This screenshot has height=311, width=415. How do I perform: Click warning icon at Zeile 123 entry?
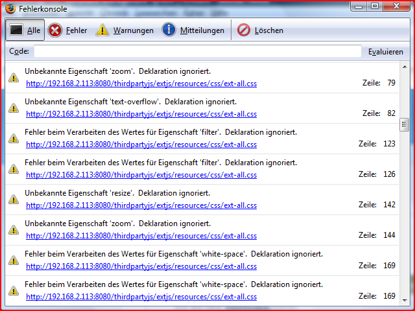click(x=14, y=139)
